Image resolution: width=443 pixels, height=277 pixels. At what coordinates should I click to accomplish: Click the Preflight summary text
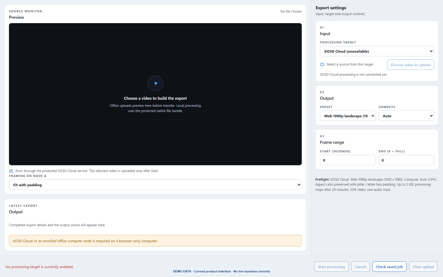point(376,185)
